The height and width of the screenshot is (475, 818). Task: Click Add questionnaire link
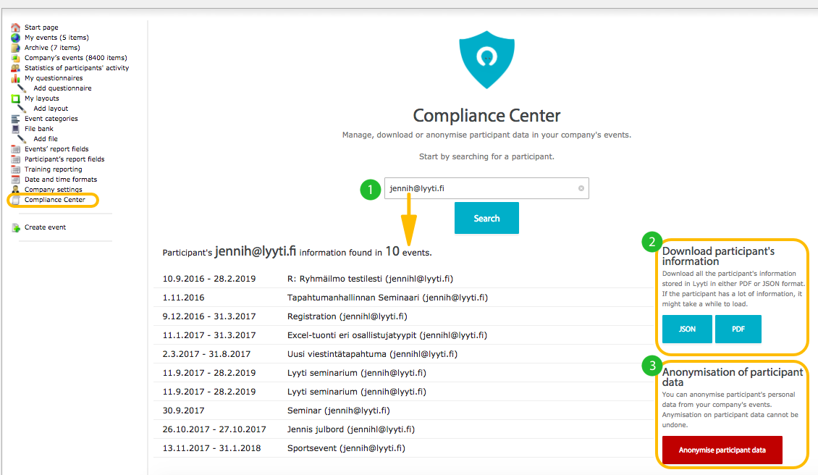click(x=62, y=88)
